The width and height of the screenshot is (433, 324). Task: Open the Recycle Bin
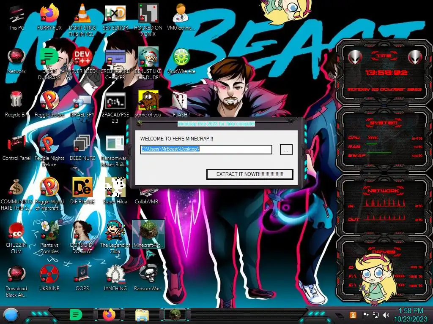point(16,104)
